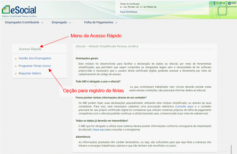Click 'Posso prestar minhas informações através de um contador?'

pyautogui.click(x=111, y=98)
